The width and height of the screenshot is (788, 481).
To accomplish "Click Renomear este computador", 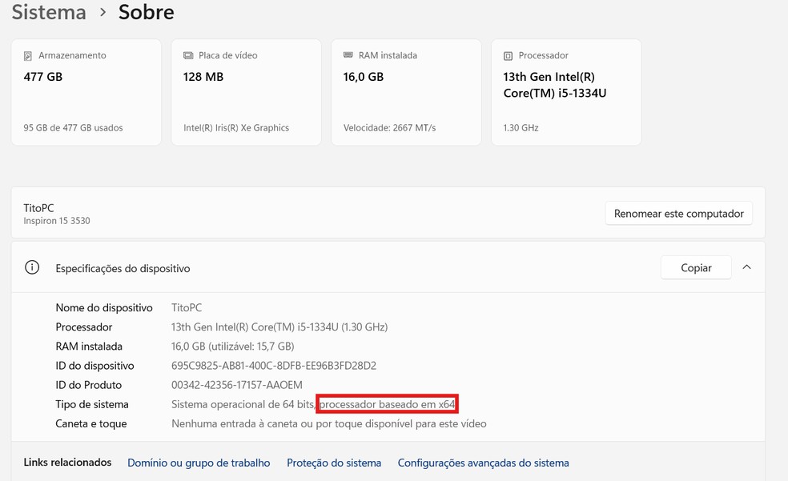I will point(678,213).
